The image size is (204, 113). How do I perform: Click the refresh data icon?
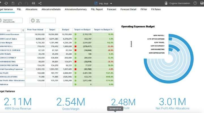(6, 3)
